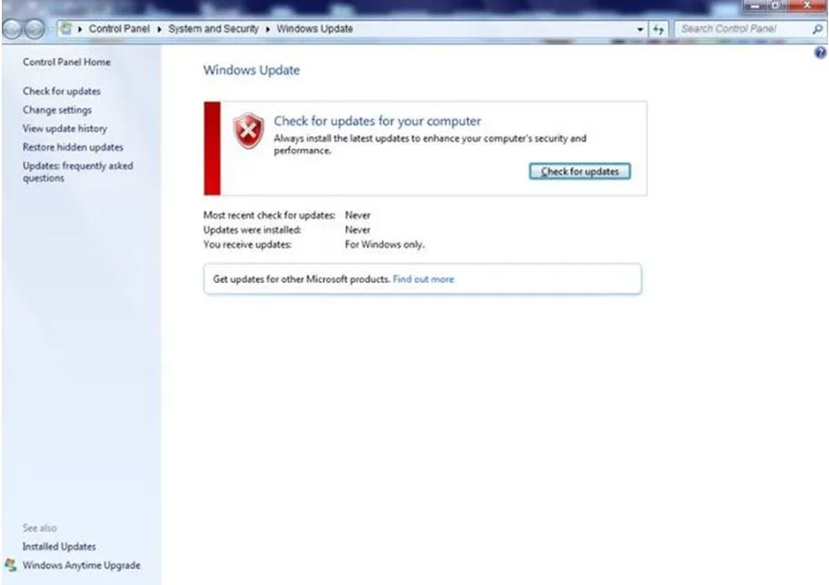Expand arrow after System and Security breadcrumb
Image resolution: width=829 pixels, height=585 pixels.
[268, 29]
